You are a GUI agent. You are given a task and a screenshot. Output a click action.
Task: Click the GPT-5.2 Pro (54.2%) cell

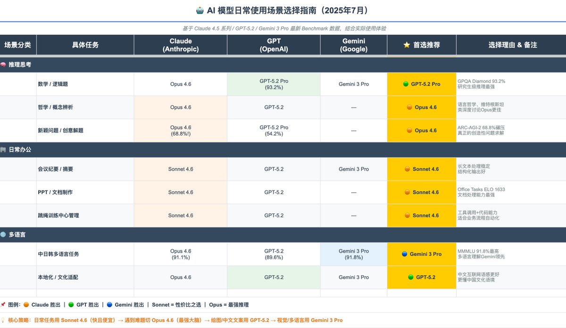pyautogui.click(x=274, y=131)
